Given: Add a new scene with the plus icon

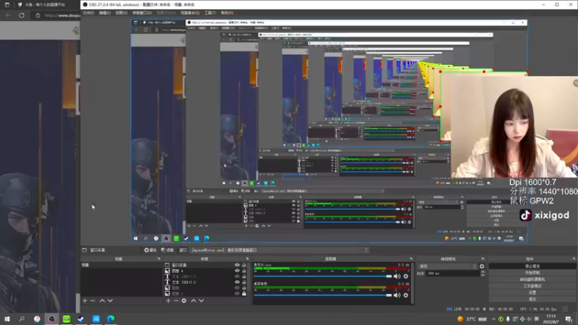Looking at the screenshot, I should [x=85, y=300].
